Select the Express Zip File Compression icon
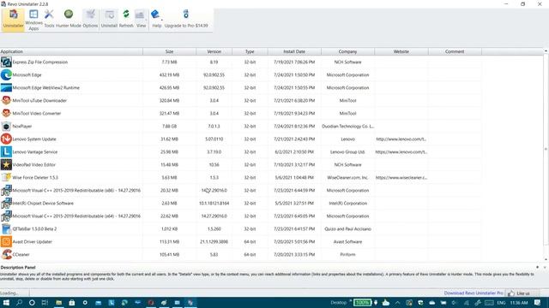Image resolution: width=549 pixels, height=308 pixels. coord(6,62)
